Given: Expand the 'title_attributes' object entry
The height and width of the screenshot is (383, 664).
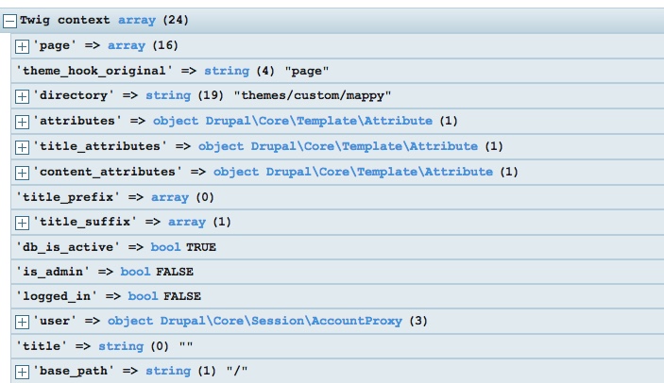Looking at the screenshot, I should pyautogui.click(x=22, y=147).
